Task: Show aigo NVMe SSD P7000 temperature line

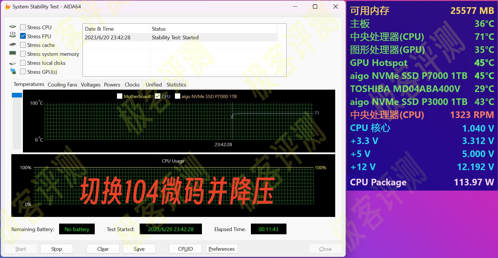Action: tap(178, 96)
